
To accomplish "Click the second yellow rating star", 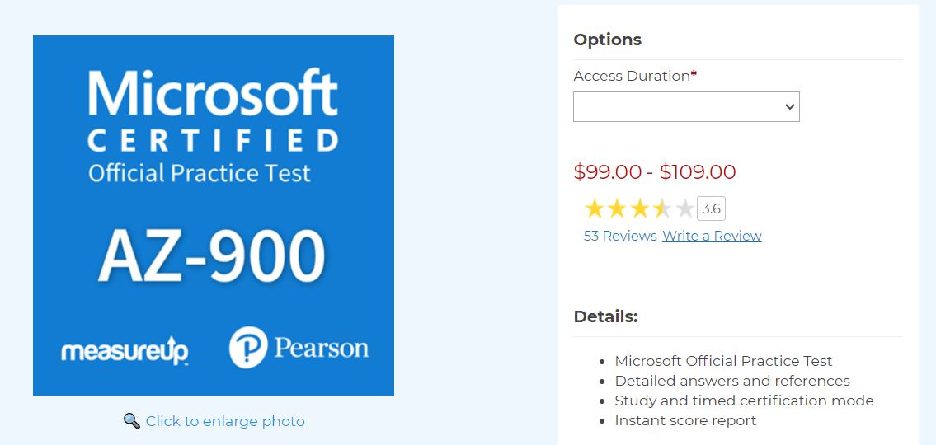I will click(617, 209).
